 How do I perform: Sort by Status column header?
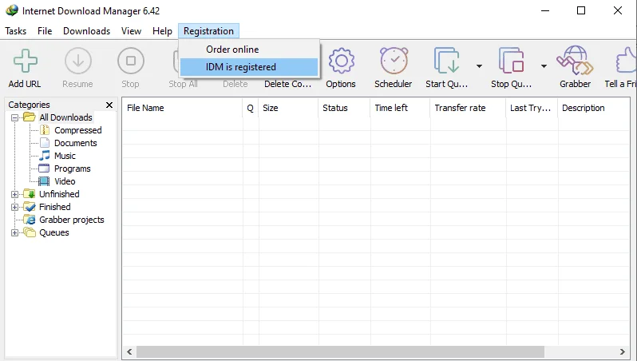(x=344, y=108)
